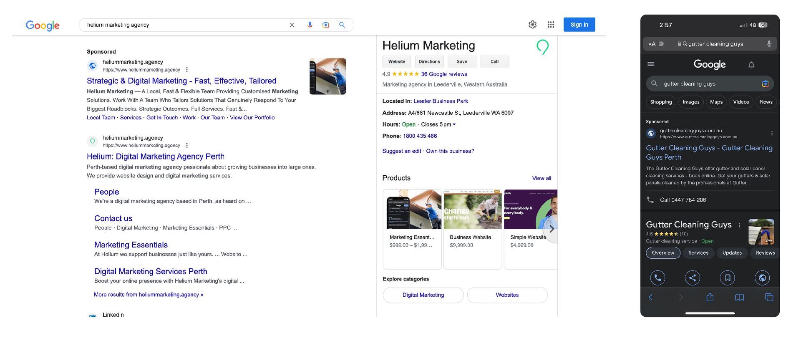Switch to the Updates tab for Gutter Cleaning Guys
801x346 pixels.
click(x=732, y=253)
